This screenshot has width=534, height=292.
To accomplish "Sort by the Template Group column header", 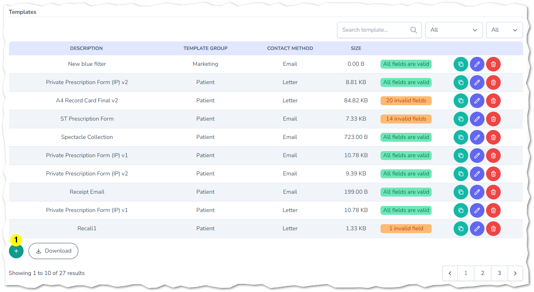I will coord(205,48).
